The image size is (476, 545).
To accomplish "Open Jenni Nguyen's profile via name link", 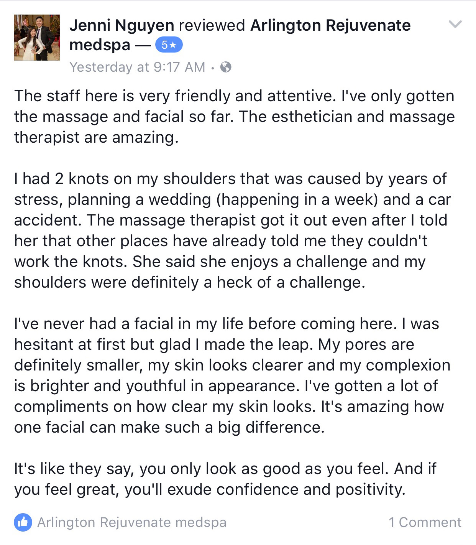I will click(122, 25).
